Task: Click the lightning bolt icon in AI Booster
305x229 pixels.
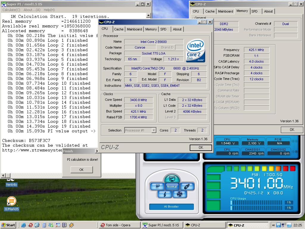Action: [165, 194]
